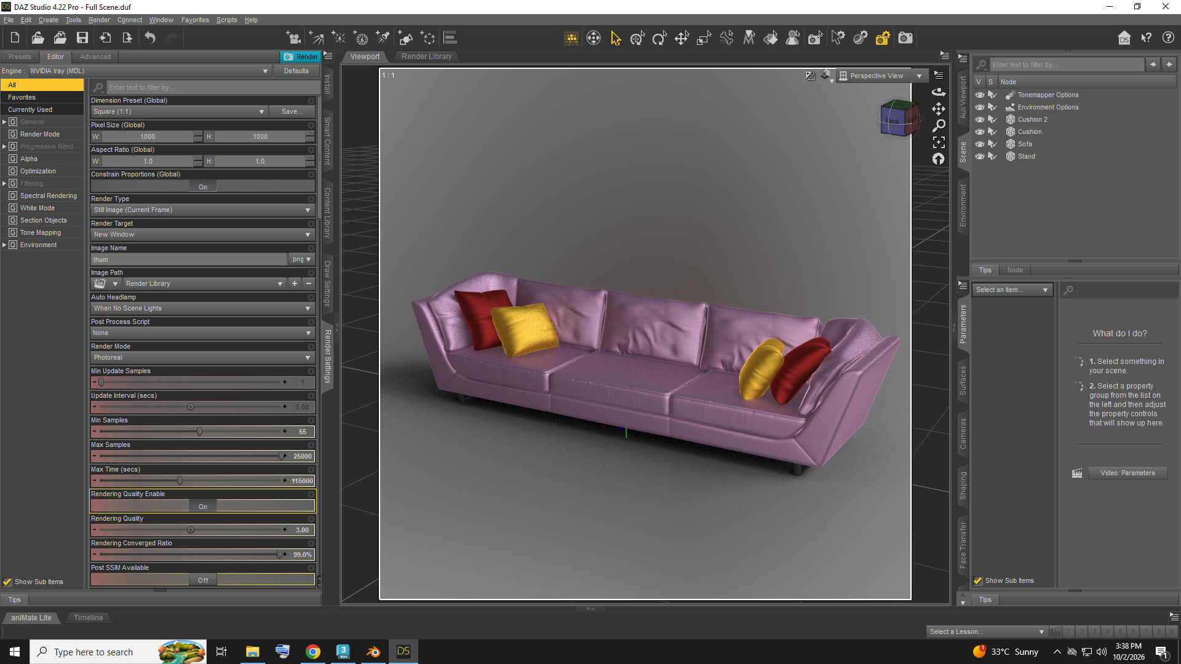Select the Rotate tool
The image size is (1181, 664).
click(x=659, y=38)
